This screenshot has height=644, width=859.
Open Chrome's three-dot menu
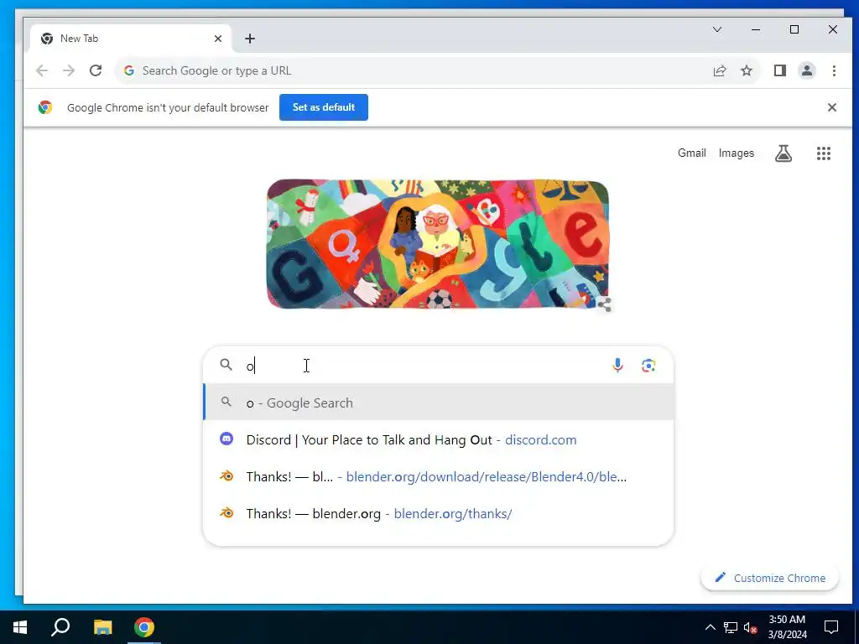point(834,70)
